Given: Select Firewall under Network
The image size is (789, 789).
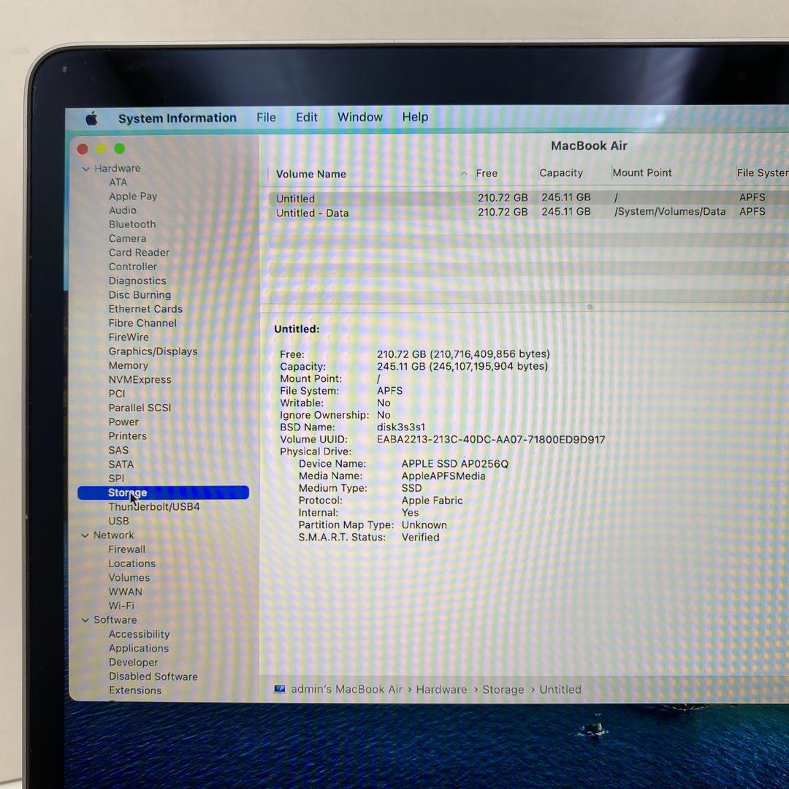Looking at the screenshot, I should [127, 549].
